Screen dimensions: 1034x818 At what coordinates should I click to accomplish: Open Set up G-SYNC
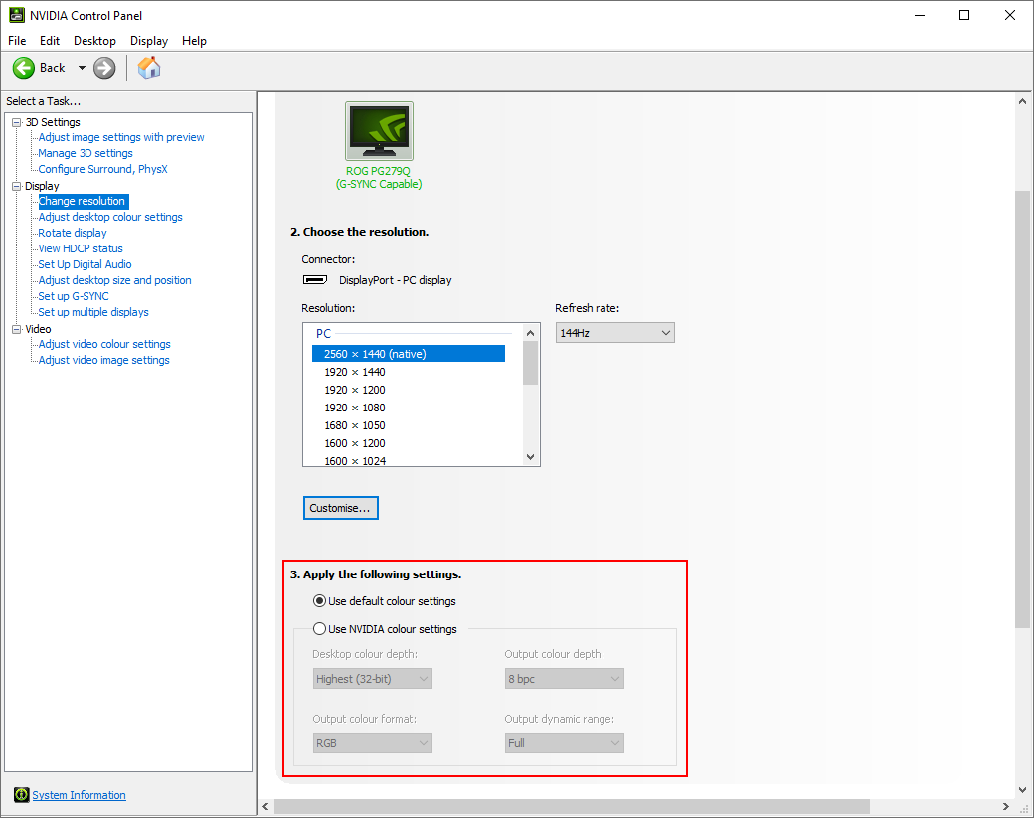click(x=74, y=296)
